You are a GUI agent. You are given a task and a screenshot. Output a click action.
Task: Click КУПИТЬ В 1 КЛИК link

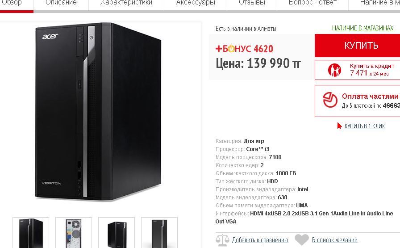365,126
